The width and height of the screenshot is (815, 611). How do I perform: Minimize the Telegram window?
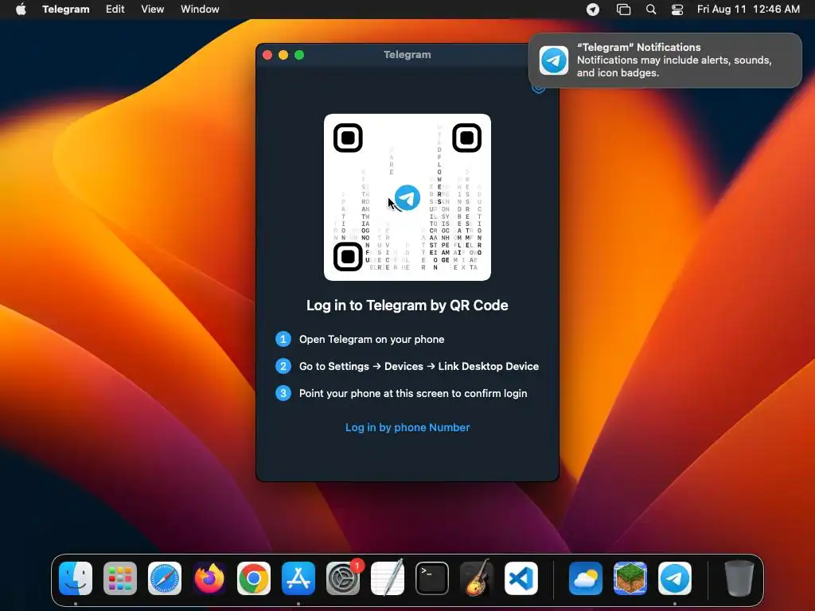click(x=283, y=55)
